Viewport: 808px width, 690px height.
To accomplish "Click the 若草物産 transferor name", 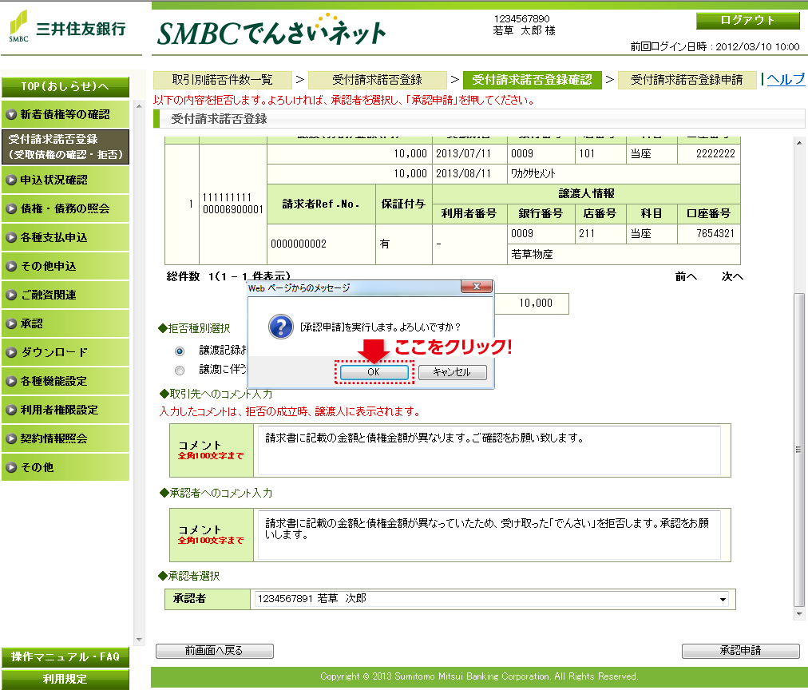I will click(x=532, y=254).
